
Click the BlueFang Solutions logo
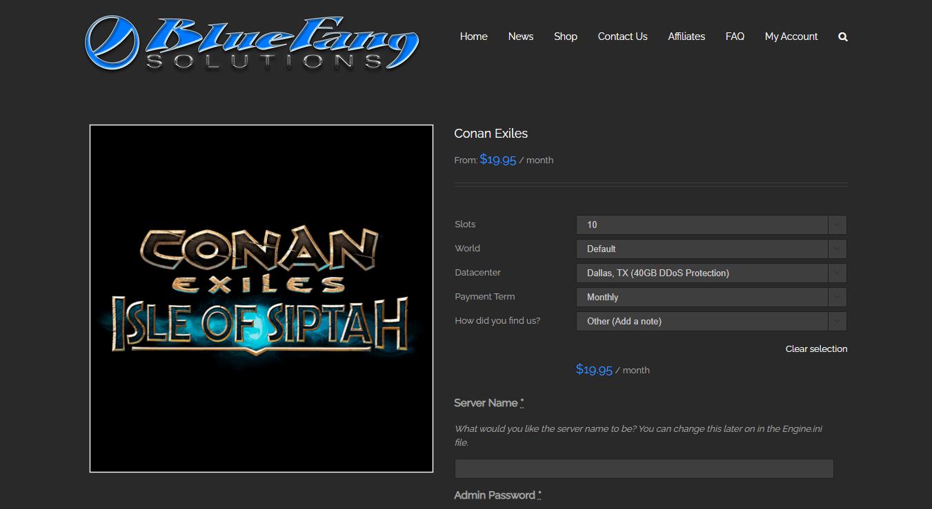(x=252, y=43)
